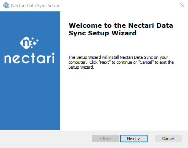Click the blue banner area above the emblem
Screen dimensions: 188x148
[x=30, y=24]
